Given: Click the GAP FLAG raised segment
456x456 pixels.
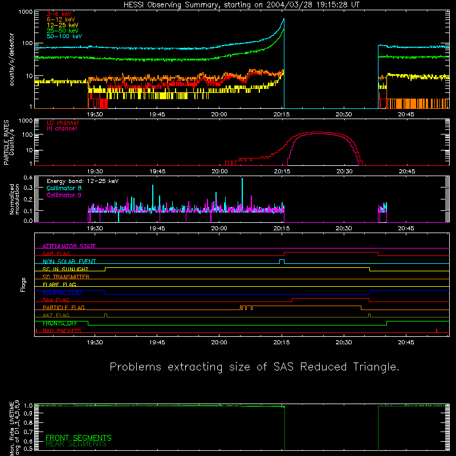Looking at the screenshot, I should click(331, 253).
